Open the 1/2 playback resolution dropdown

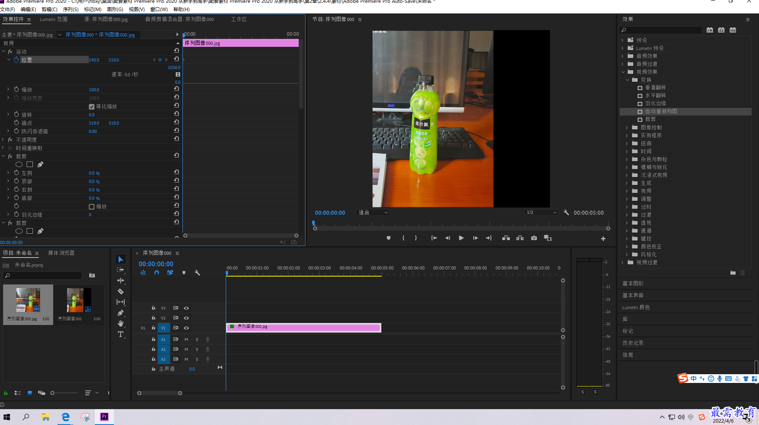pyautogui.click(x=541, y=213)
